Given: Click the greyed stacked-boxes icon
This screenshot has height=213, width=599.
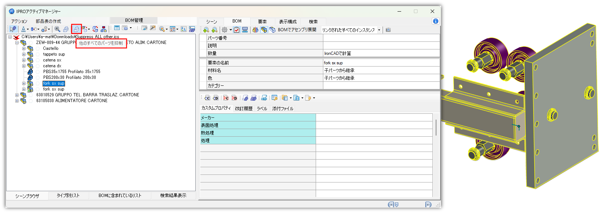Looking at the screenshot, I should click(x=66, y=29).
